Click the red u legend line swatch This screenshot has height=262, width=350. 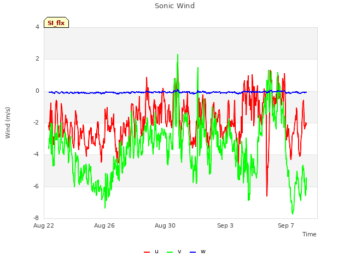(x=147, y=252)
